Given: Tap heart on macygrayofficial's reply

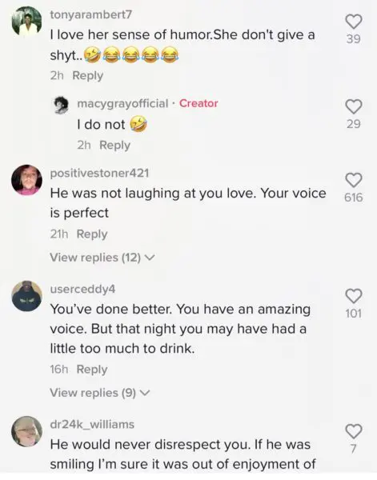Looking at the screenshot, I should coord(354,106).
